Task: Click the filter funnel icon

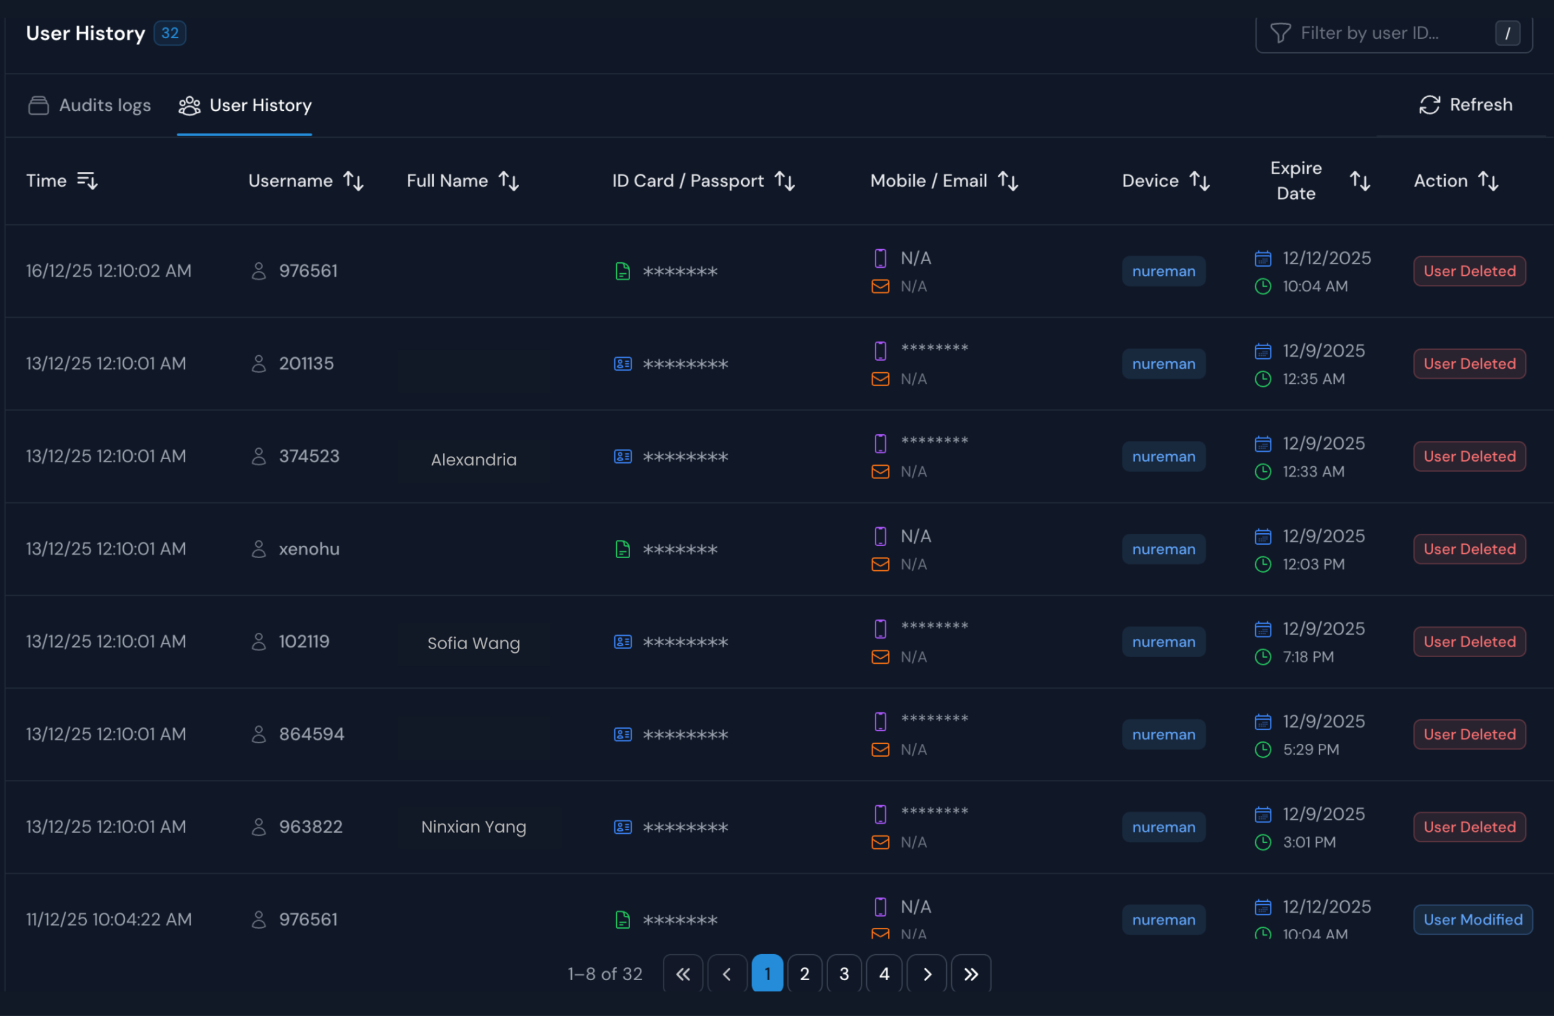Action: (1280, 33)
